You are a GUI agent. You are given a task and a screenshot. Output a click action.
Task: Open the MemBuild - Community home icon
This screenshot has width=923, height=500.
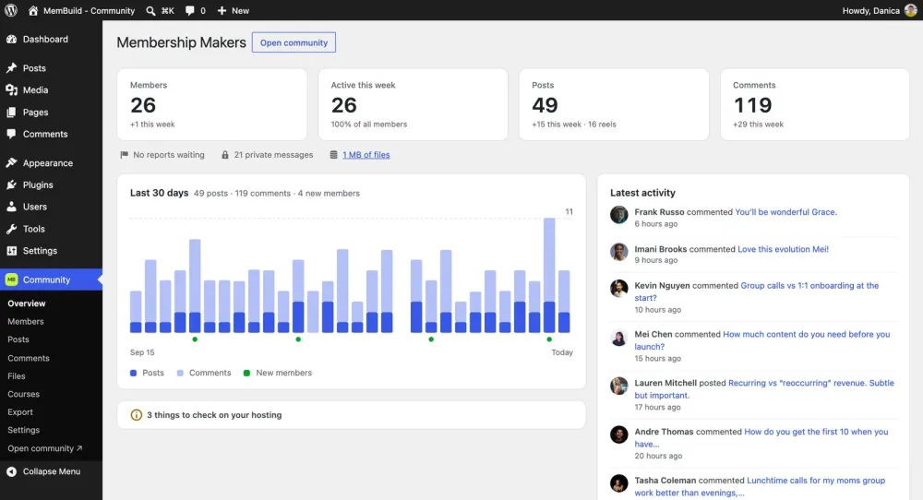click(33, 10)
